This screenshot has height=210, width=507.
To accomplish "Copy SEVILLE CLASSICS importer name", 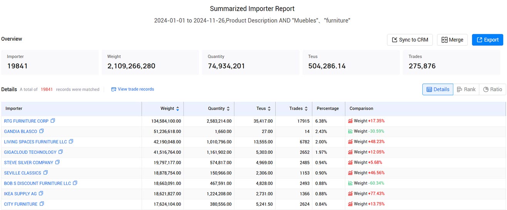I will [45, 173].
